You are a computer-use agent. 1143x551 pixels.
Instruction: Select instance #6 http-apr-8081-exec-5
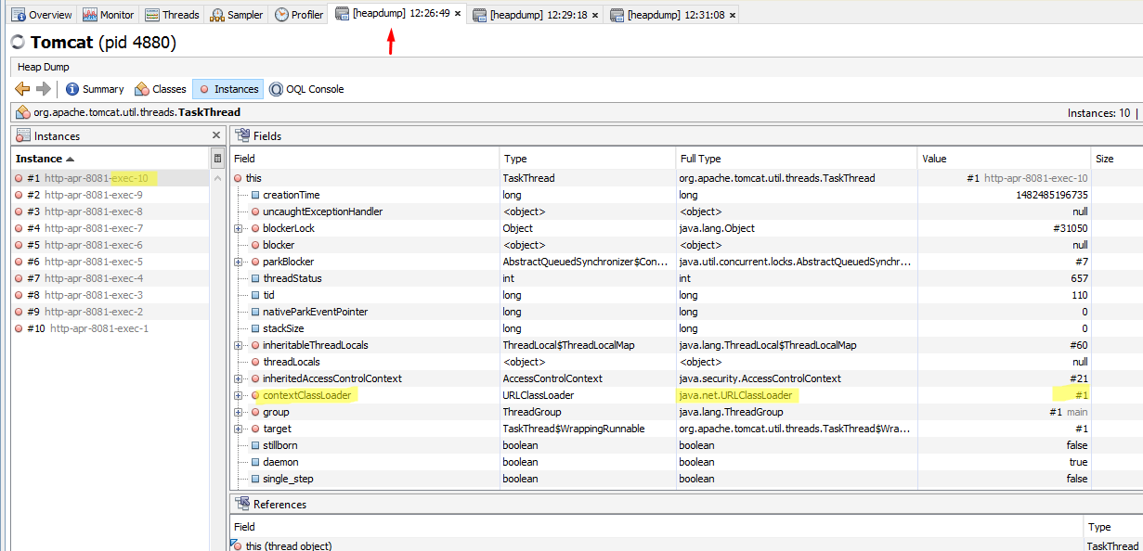point(110,262)
